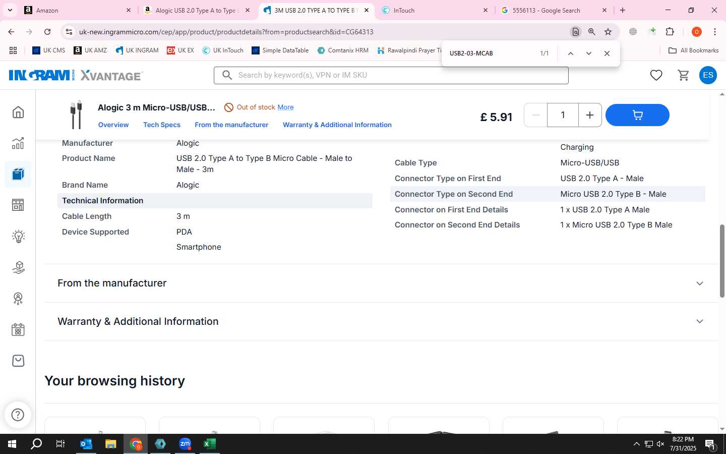Open the Home icon in left sidebar
Screen dimensions: 726x454
(x=18, y=112)
